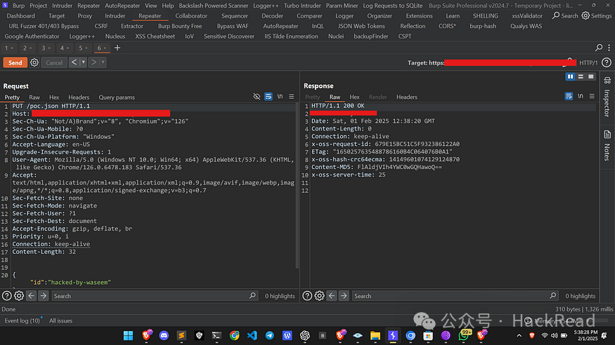This screenshot has height=345, width=615.
Task: Toggle show newlines \n in Response viewer
Action: coord(581,96)
